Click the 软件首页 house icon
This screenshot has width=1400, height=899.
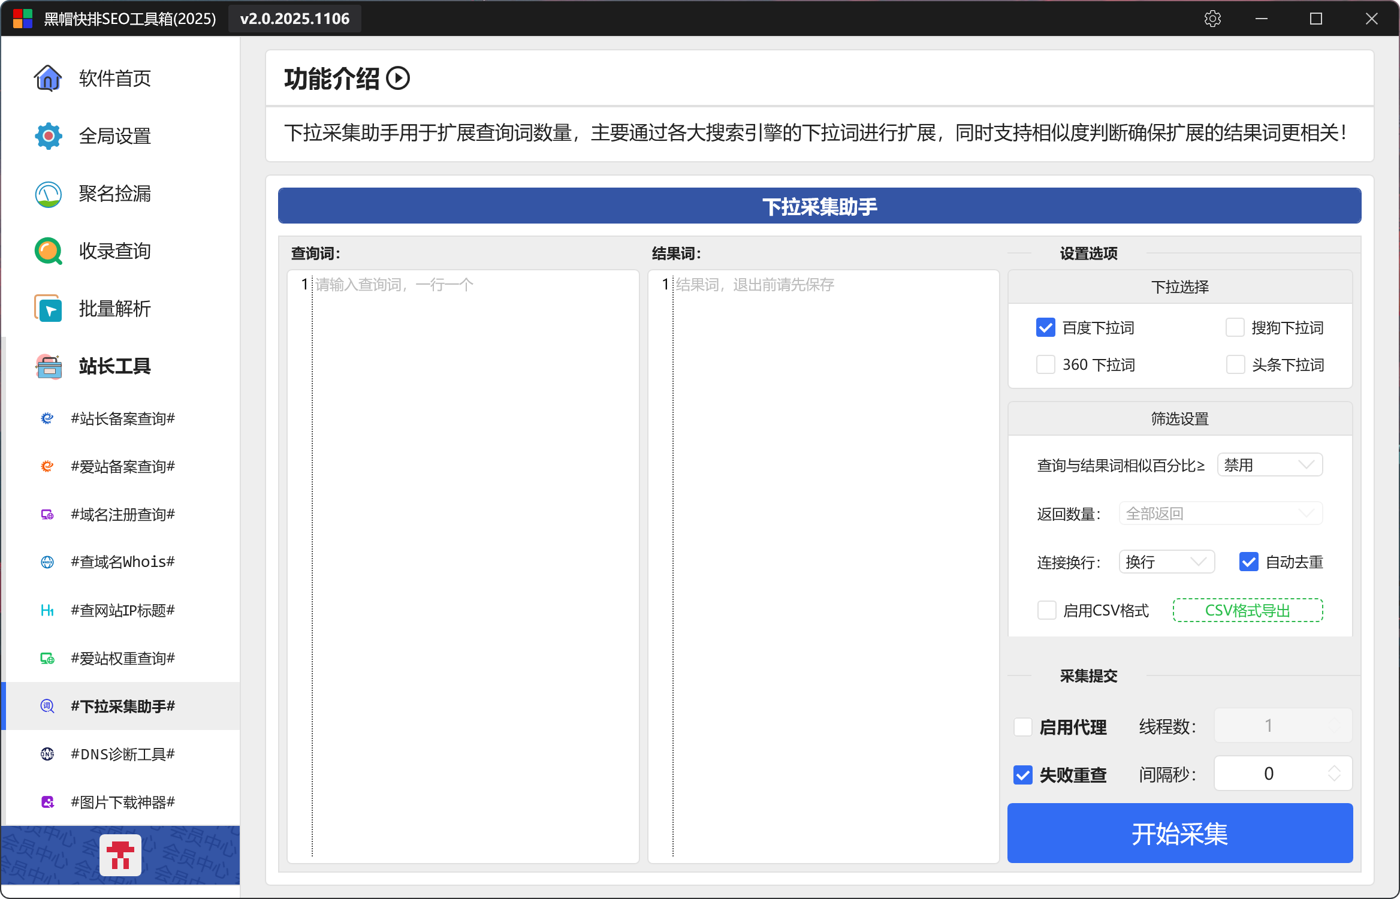(48, 78)
